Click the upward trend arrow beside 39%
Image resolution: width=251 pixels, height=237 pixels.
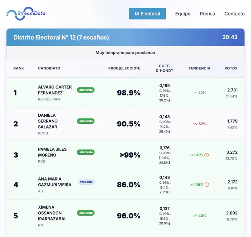pos(192,185)
